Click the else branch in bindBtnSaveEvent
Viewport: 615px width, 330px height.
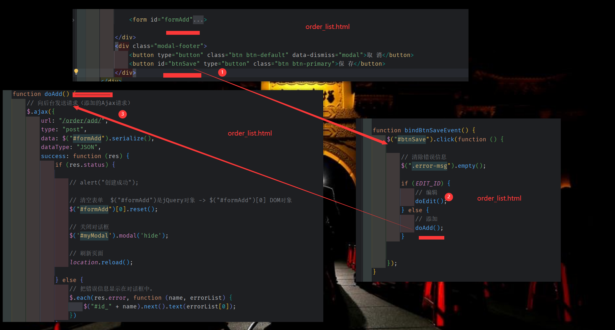tap(415, 210)
